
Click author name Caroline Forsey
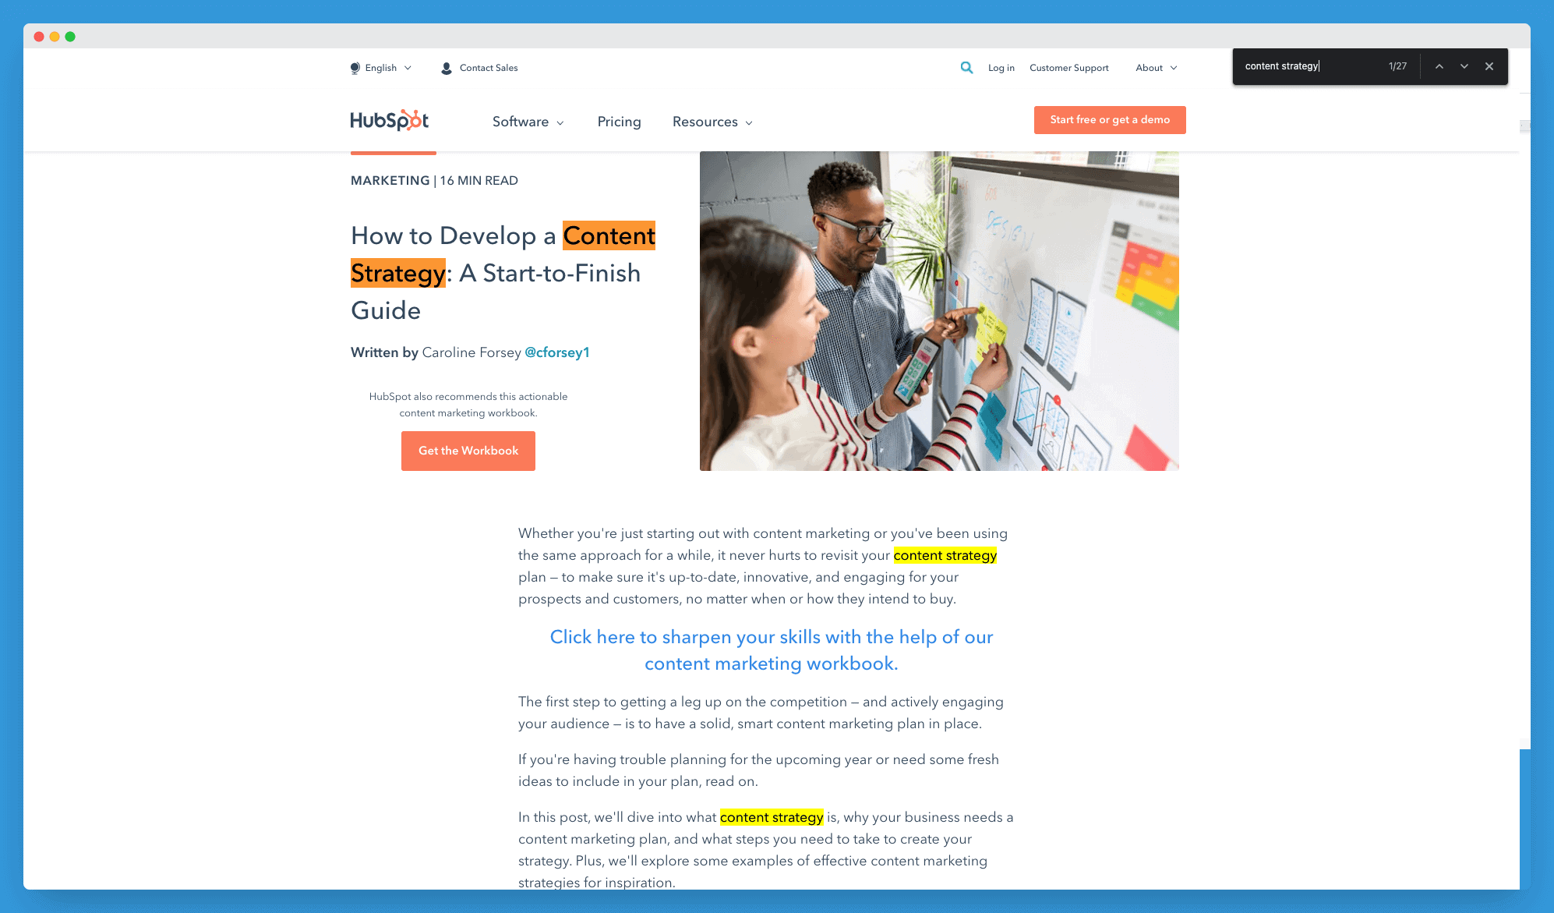tap(471, 352)
